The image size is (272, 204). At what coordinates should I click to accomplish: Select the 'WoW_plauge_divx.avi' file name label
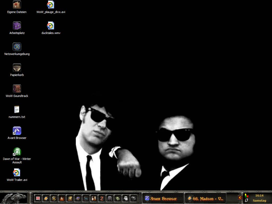(x=51, y=12)
